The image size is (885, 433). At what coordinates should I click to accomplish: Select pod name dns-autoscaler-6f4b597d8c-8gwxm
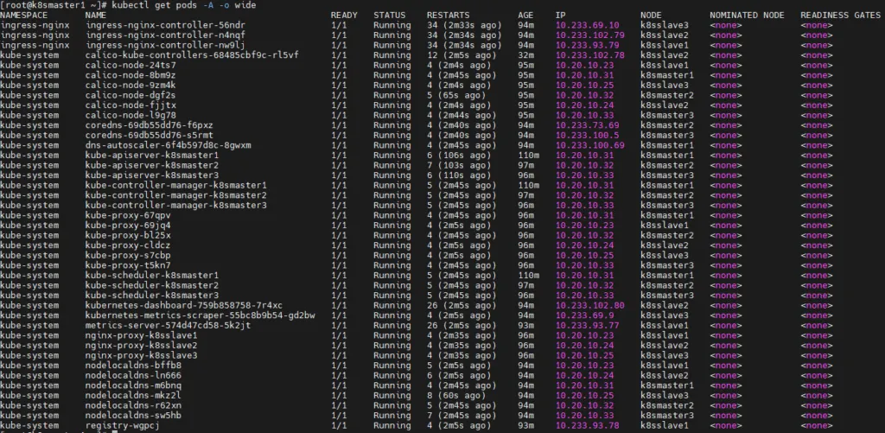(x=169, y=145)
